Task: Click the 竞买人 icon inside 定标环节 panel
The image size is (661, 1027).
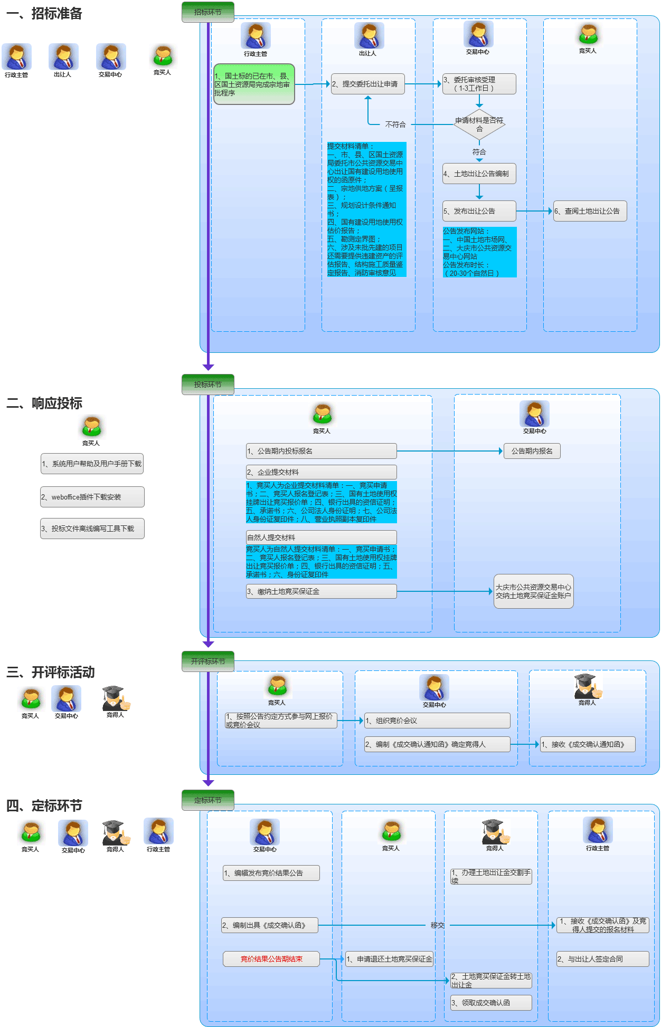Action: click(391, 831)
